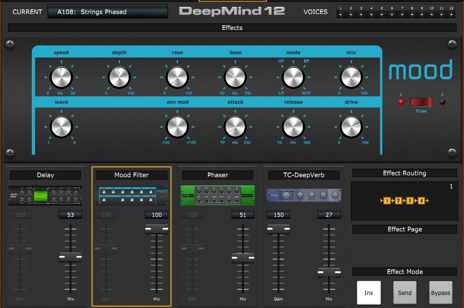This screenshot has height=308, width=464.
Task: Select the green Phaser rack thumbnail
Action: point(217,195)
